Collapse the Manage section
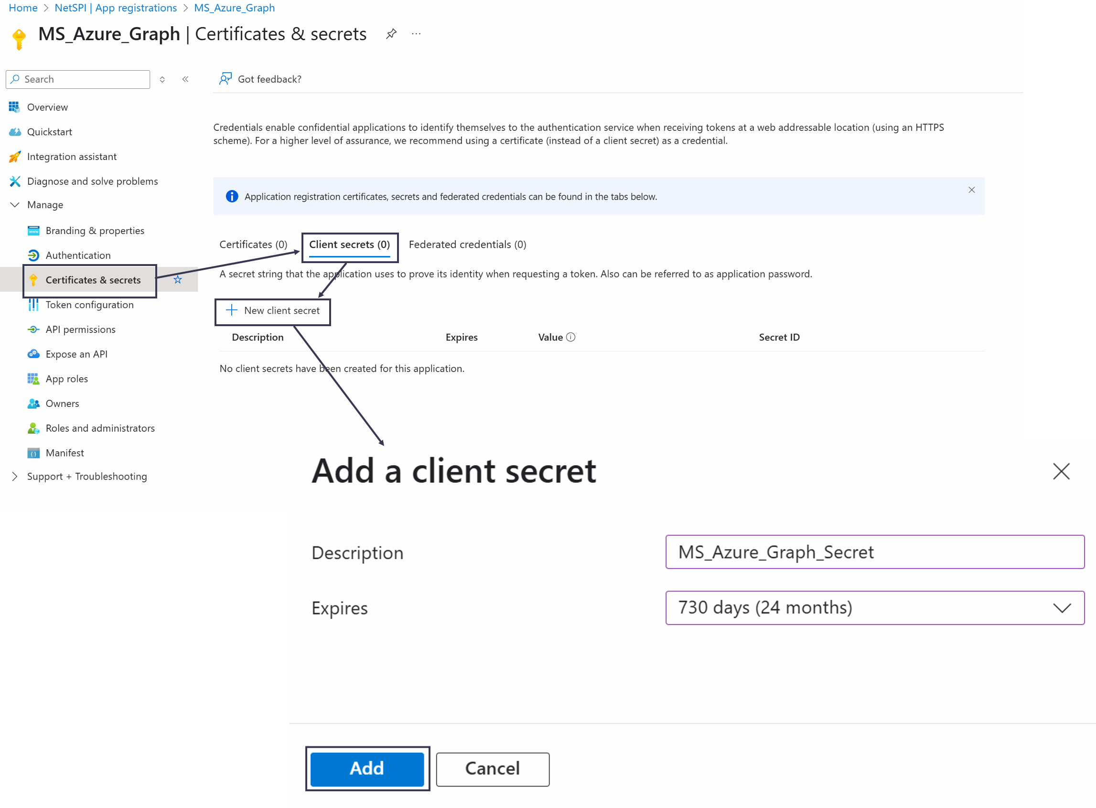1096x808 pixels. click(x=15, y=205)
